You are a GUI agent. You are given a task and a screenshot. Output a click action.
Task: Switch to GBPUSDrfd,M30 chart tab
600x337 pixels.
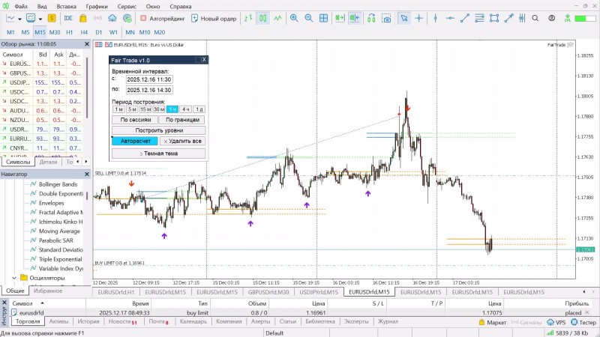tap(268, 292)
